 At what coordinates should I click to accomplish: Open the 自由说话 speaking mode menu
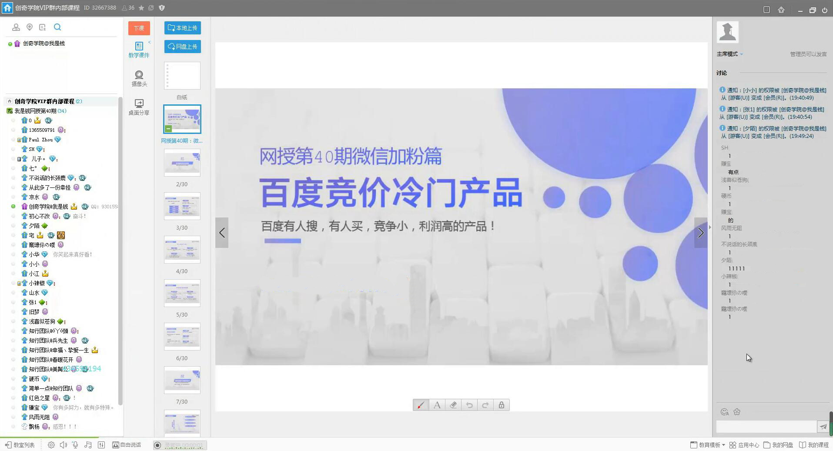[x=127, y=445]
